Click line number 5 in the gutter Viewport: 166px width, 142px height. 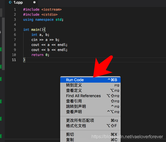[x=15, y=29]
